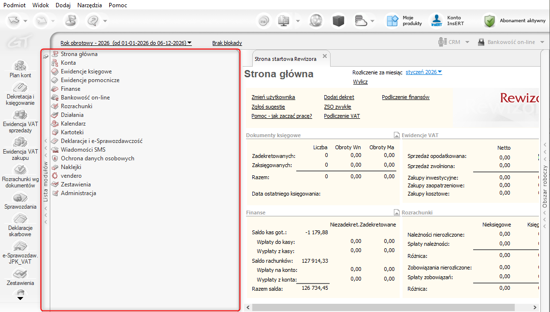Click Zmień użytkownika link

273,97
